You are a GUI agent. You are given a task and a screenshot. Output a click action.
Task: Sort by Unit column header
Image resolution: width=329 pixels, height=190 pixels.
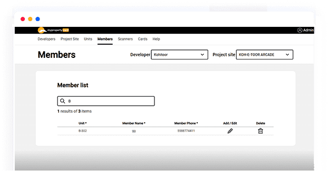[83, 123]
